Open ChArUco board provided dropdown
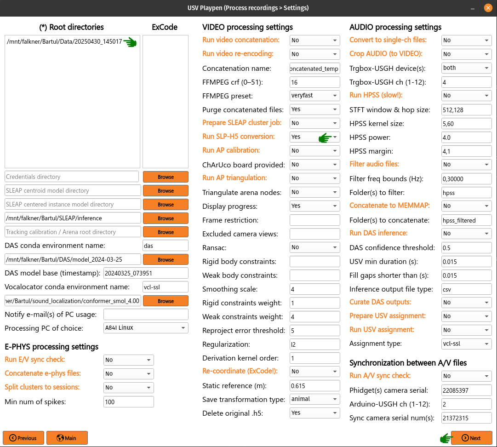This screenshot has width=497, height=447. click(x=314, y=165)
